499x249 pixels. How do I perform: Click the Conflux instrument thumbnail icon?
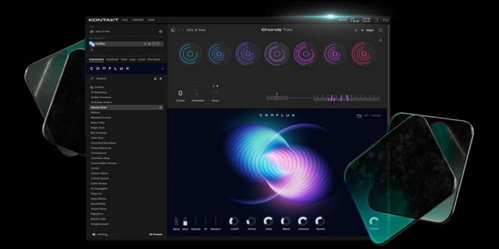92,44
